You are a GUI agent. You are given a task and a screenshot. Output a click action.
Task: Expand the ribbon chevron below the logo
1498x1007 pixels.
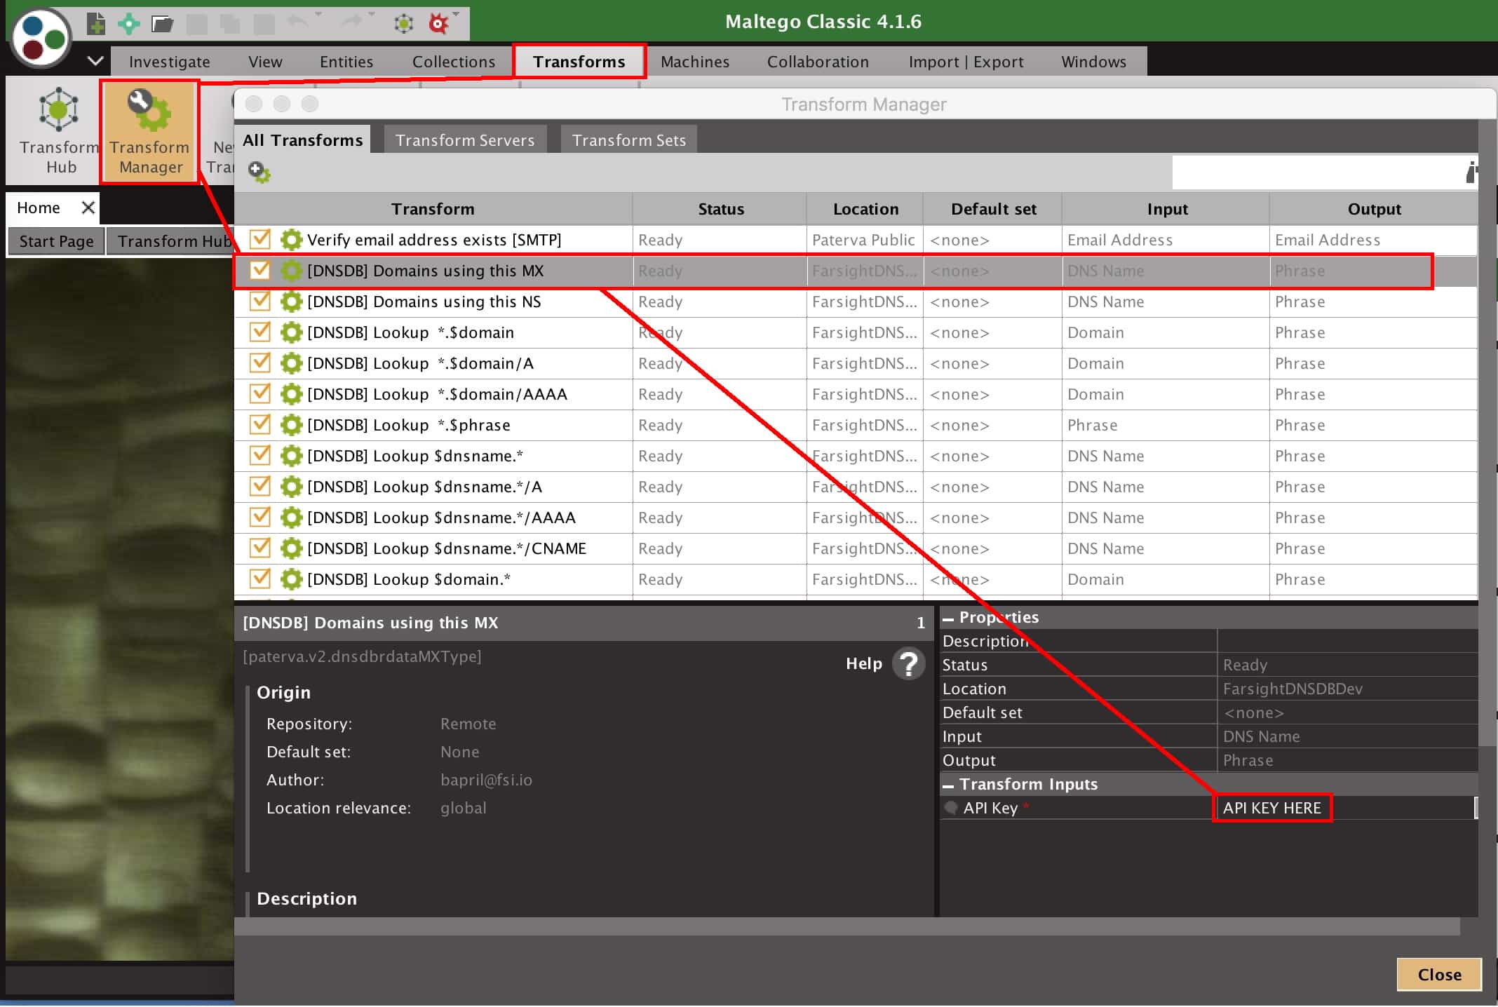click(x=95, y=61)
